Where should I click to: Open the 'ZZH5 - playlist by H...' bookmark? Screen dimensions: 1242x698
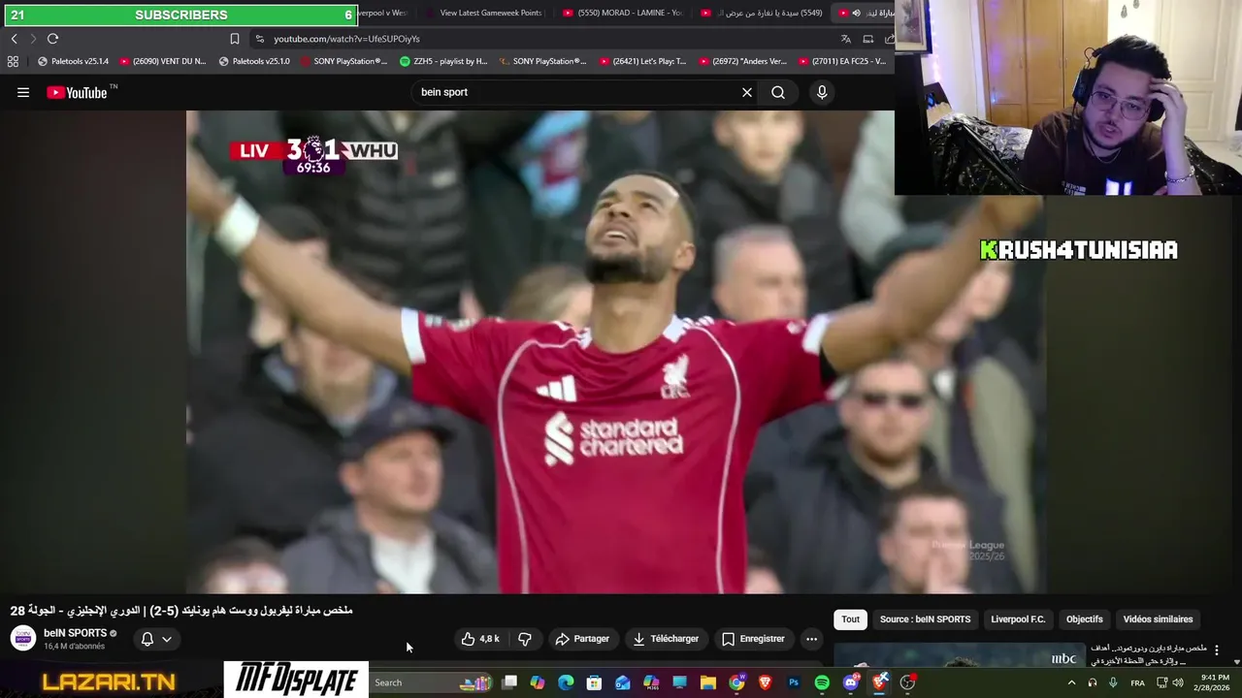point(443,61)
